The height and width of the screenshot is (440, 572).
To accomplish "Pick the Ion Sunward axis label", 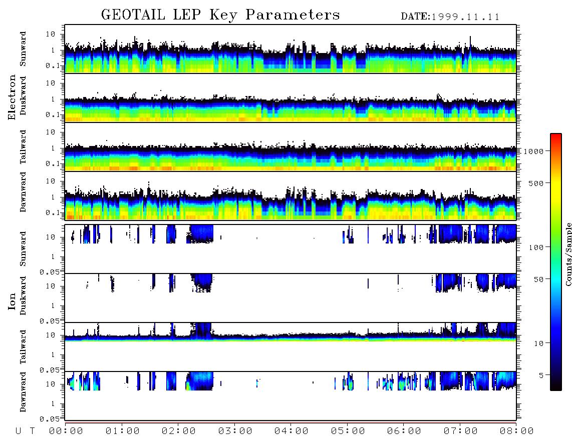I will click(23, 249).
